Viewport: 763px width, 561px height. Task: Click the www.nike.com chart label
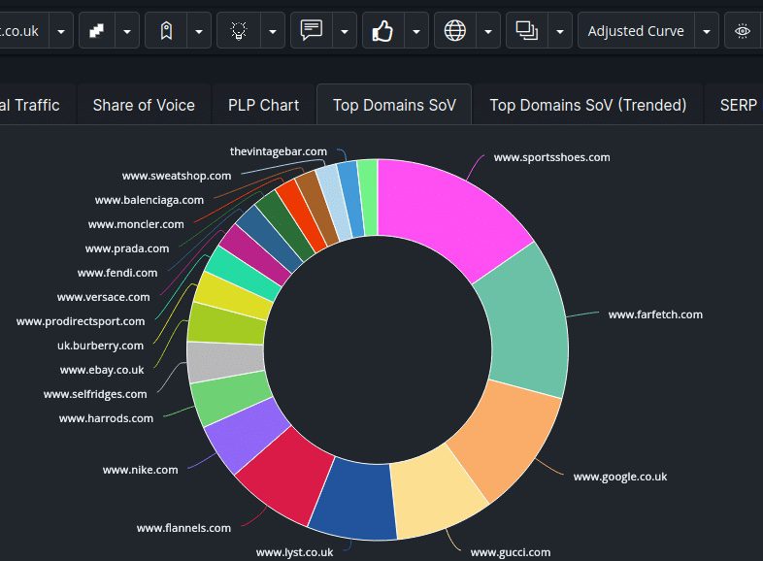[x=140, y=470]
